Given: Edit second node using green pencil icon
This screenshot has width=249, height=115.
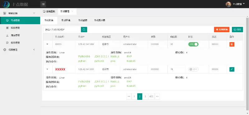Looking at the screenshot, I should [232, 69].
